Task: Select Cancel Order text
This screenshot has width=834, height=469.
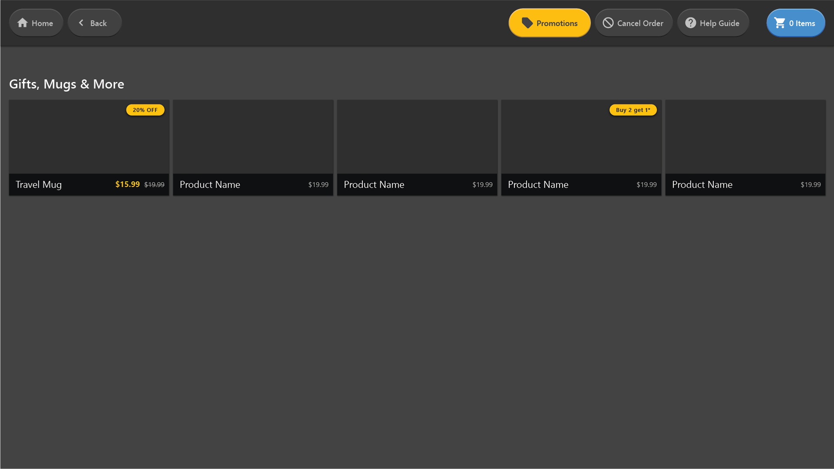Action: [640, 23]
